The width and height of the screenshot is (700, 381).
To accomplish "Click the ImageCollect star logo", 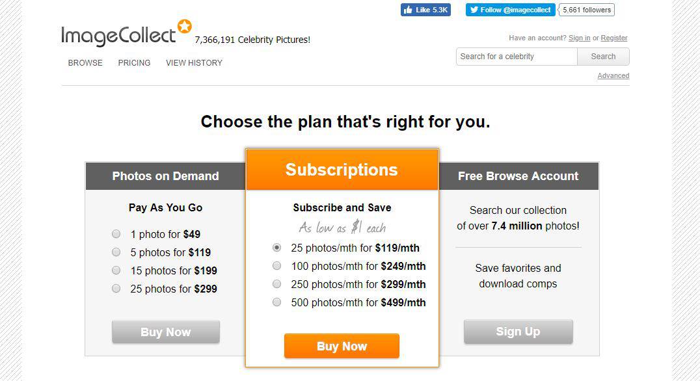I will pyautogui.click(x=126, y=33).
